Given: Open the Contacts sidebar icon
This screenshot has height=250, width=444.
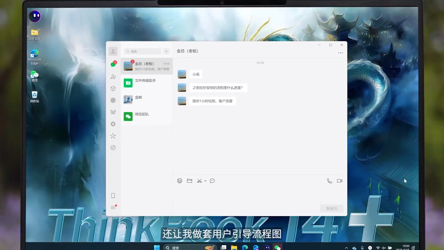Looking at the screenshot, I should (x=113, y=76).
